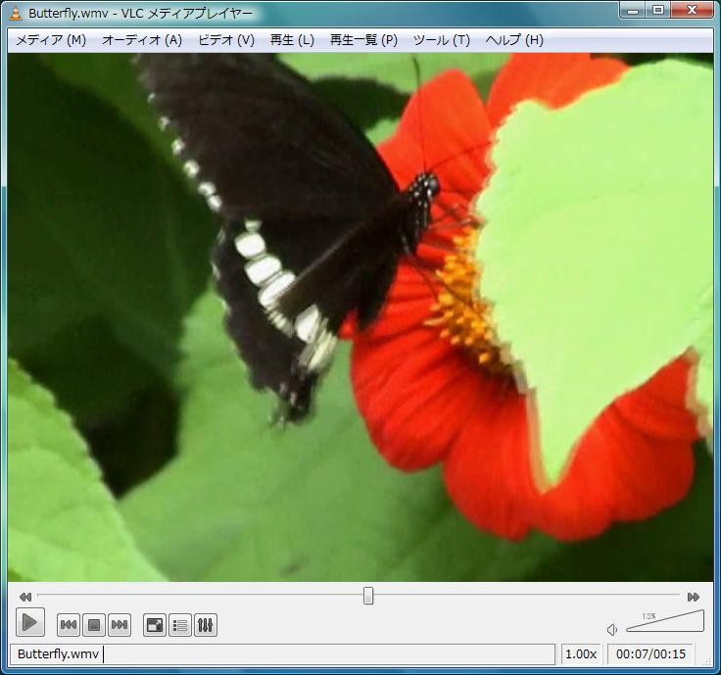Click the Play button
721x675 pixels.
pyautogui.click(x=30, y=622)
